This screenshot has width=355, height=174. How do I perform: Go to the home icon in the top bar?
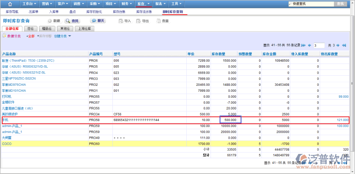(x=10, y=4)
